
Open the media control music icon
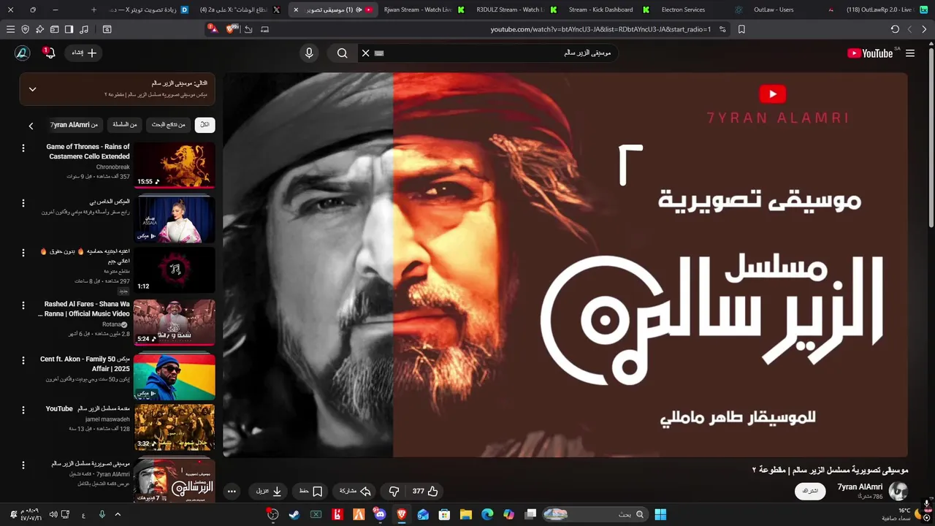pos(84,29)
